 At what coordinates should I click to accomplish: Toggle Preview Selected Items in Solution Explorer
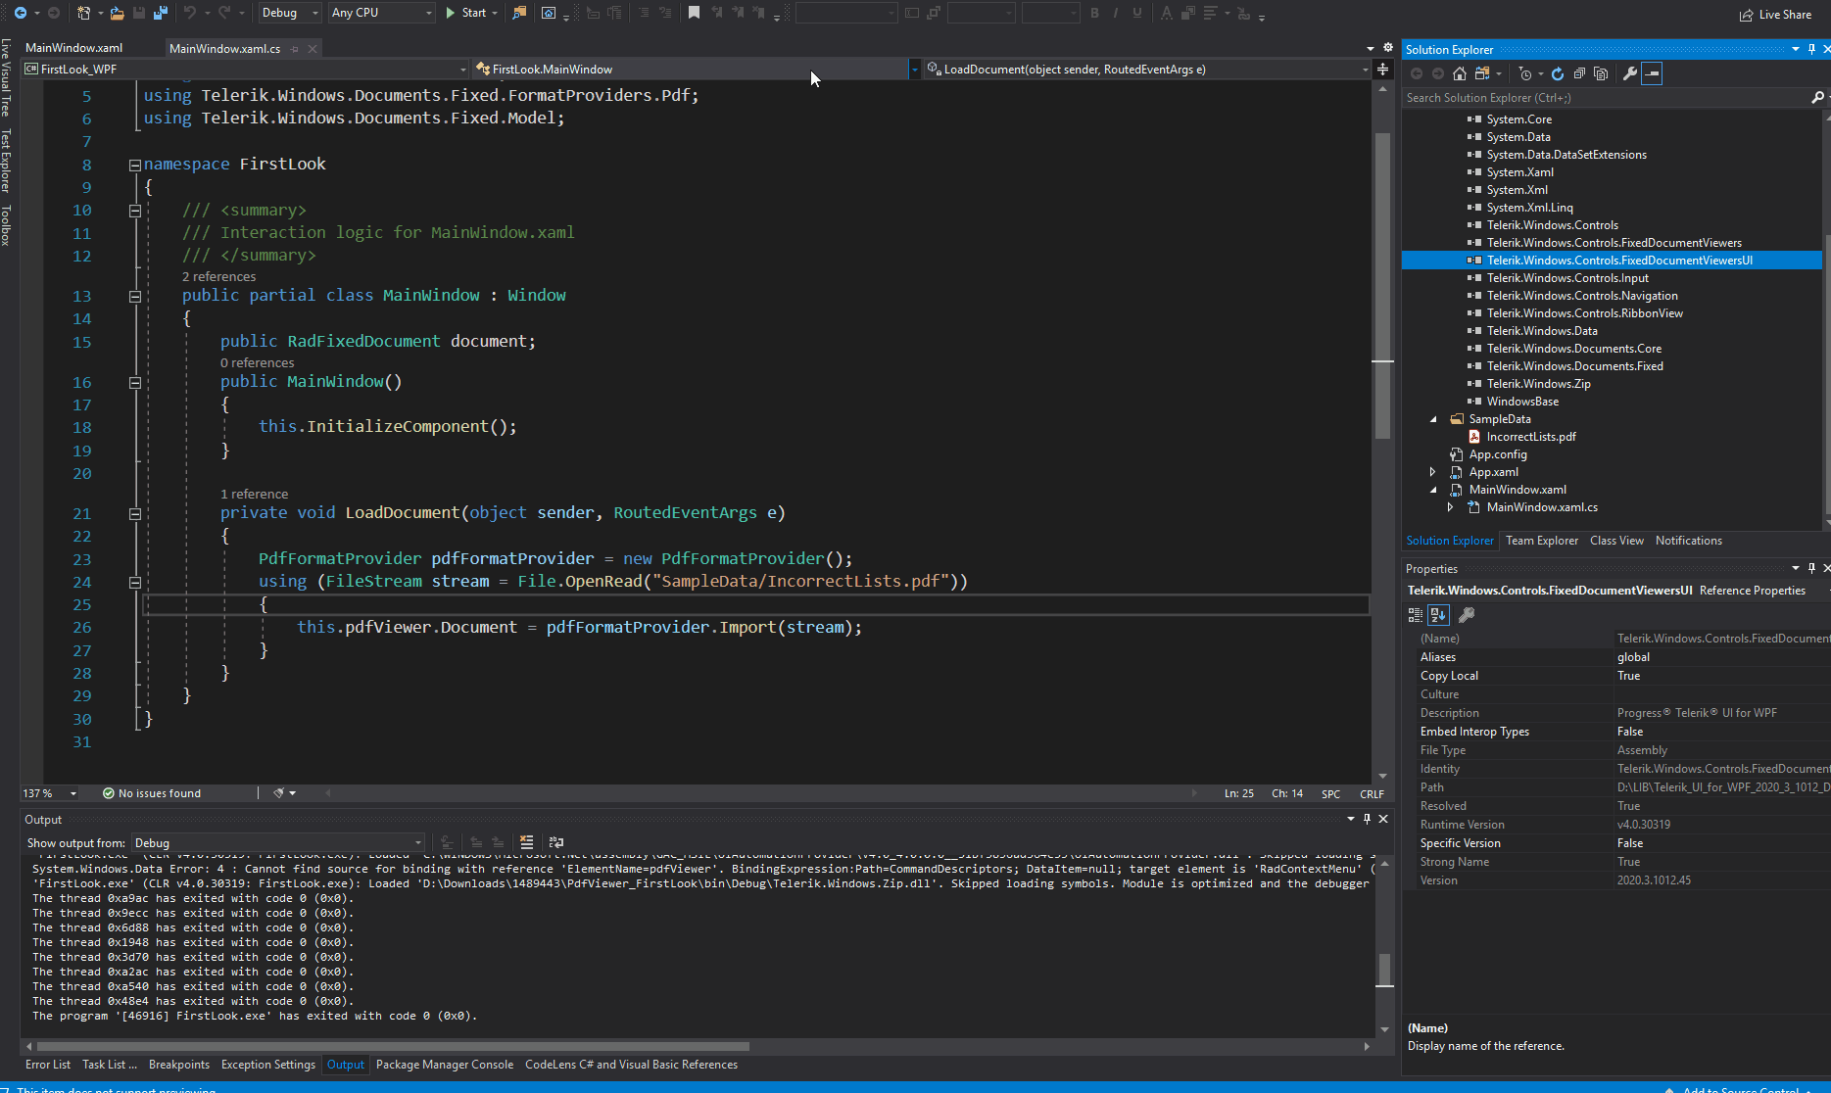(x=1652, y=73)
